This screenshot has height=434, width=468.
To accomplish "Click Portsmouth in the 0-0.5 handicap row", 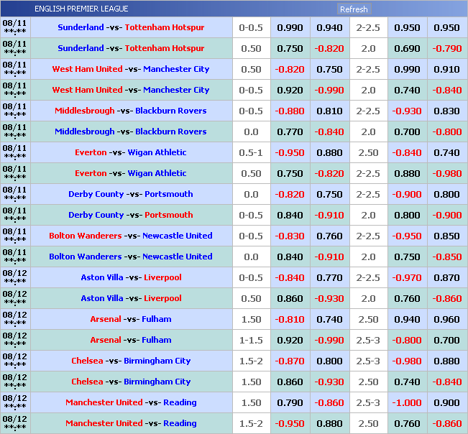I will 168,216.
